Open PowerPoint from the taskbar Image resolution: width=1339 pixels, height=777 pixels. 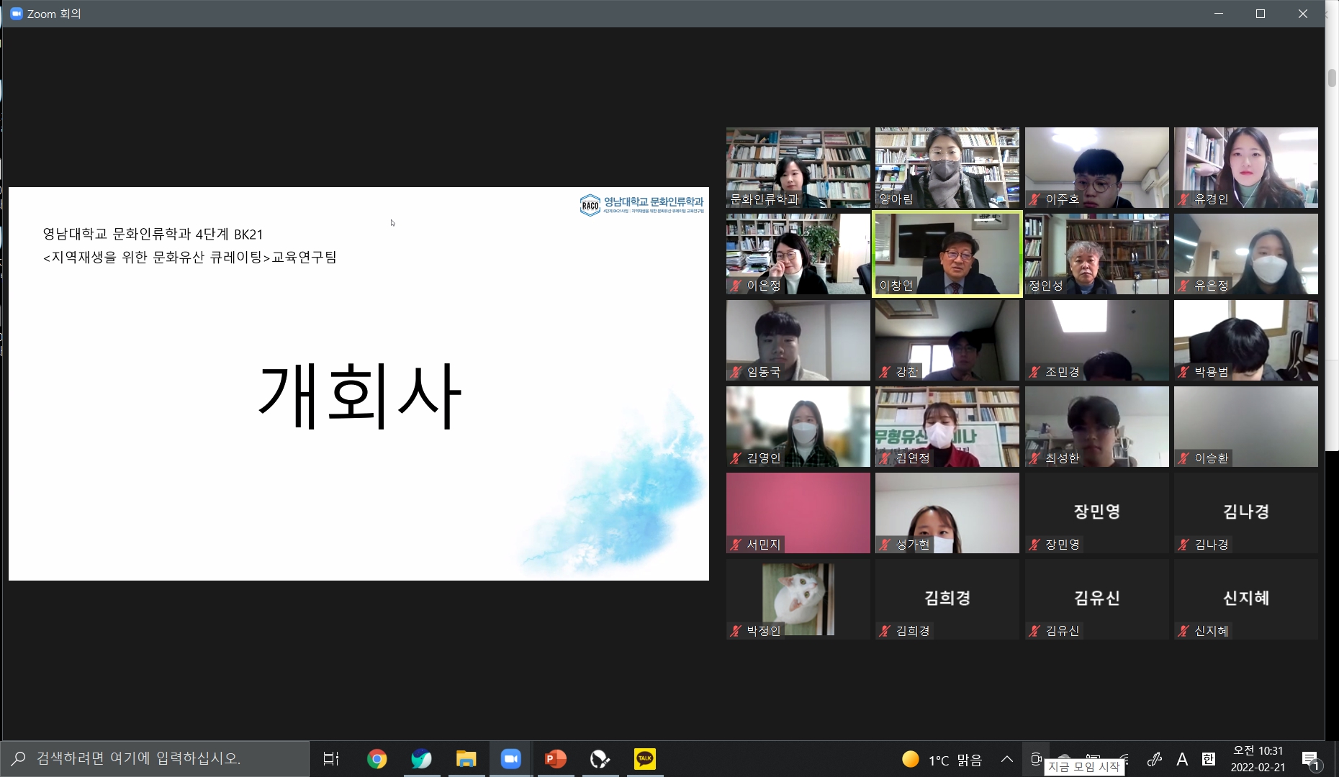(x=555, y=758)
